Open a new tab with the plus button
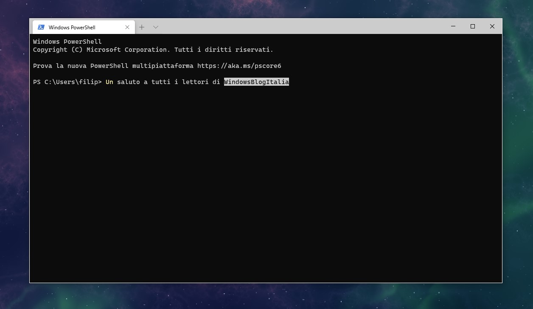Screen dimensions: 533x309 pos(142,27)
